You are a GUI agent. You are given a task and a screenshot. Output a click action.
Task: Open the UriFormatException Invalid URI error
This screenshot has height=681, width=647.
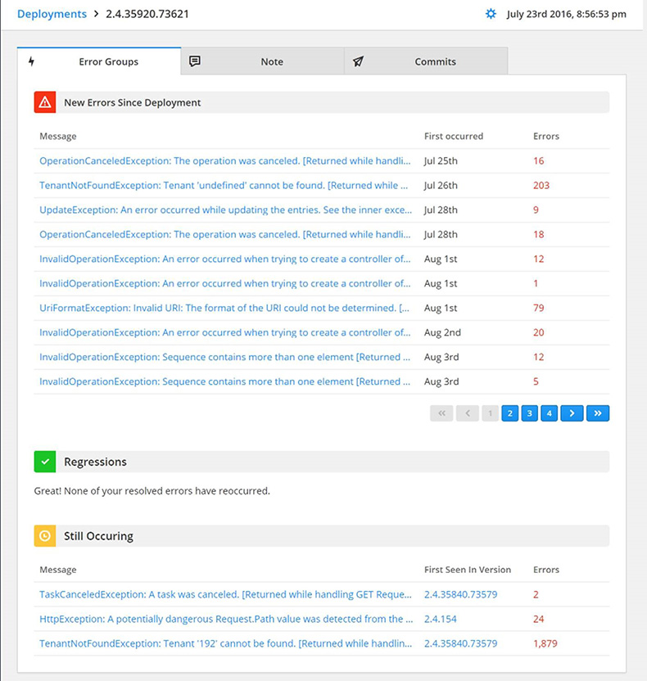pyautogui.click(x=224, y=309)
